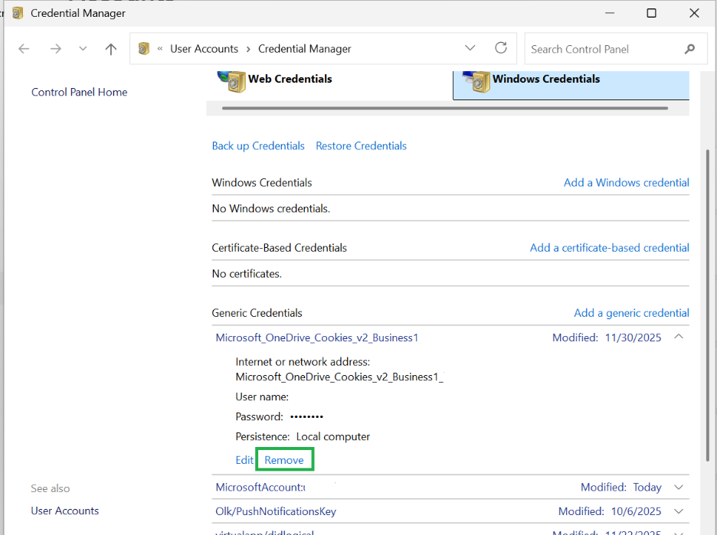This screenshot has height=535, width=717.
Task: Click the Windows Credentials vault icon
Action: 476,81
